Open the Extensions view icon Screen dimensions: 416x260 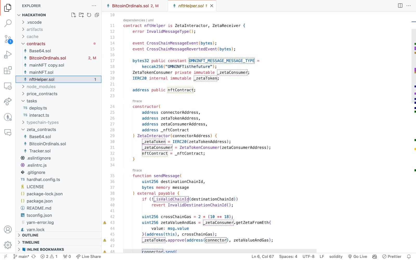(x=8, y=70)
